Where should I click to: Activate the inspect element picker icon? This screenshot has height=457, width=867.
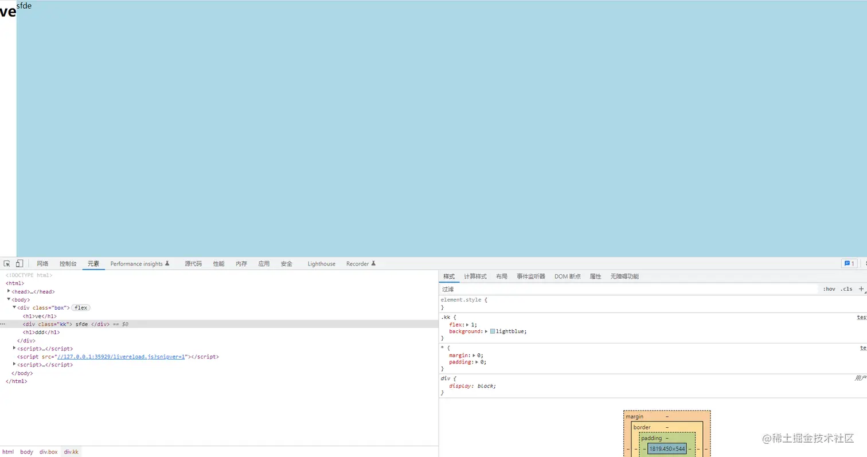[7, 264]
